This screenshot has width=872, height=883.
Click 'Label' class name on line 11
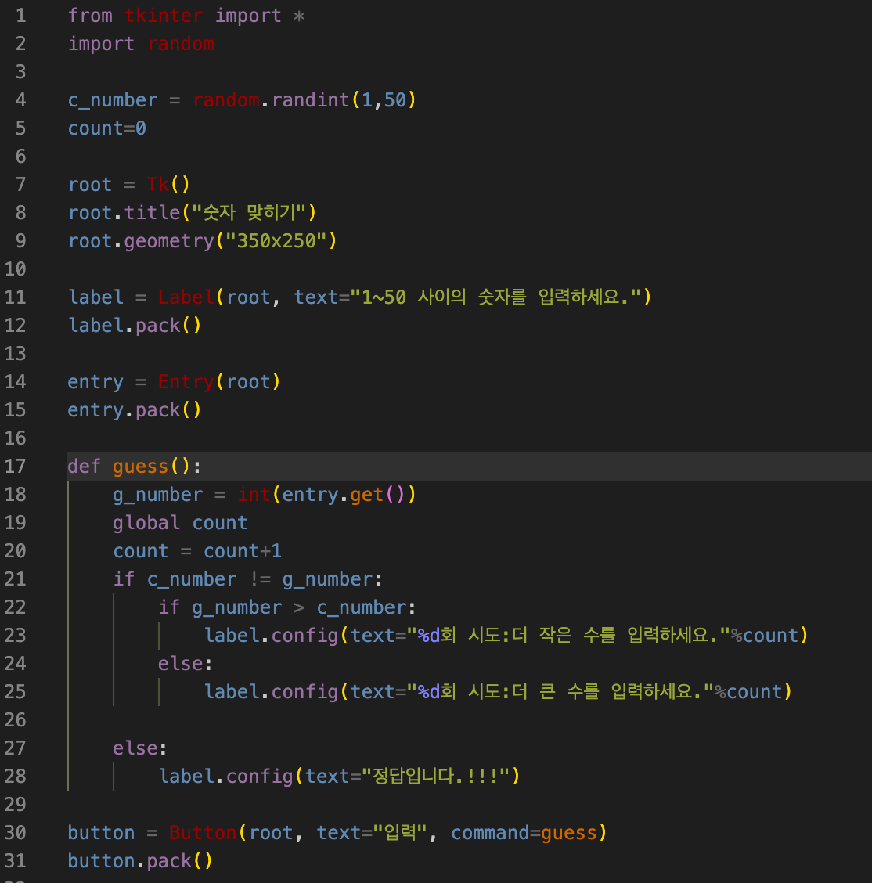tap(186, 297)
